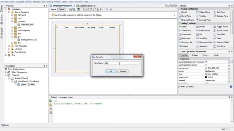Switch editor to Source view
This screenshot has height=131, width=234.
(53, 9)
